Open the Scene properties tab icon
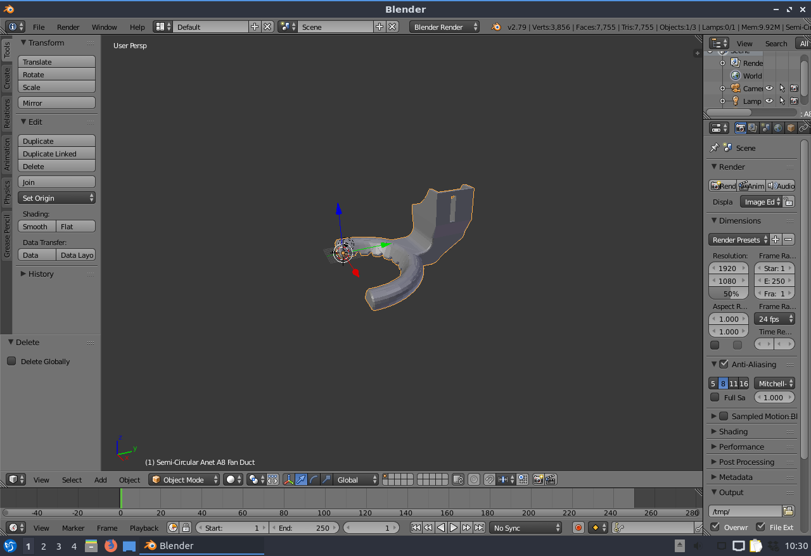The image size is (811, 556). coord(765,128)
